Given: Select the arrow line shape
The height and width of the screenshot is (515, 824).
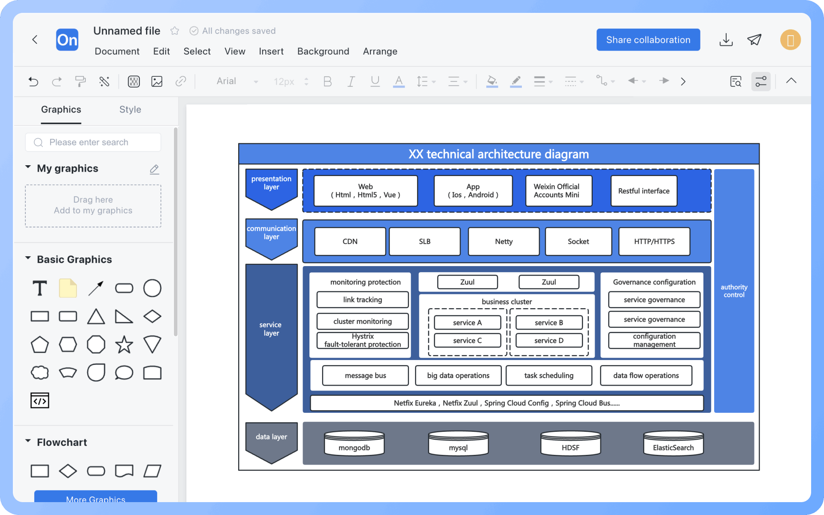Looking at the screenshot, I should tap(96, 288).
